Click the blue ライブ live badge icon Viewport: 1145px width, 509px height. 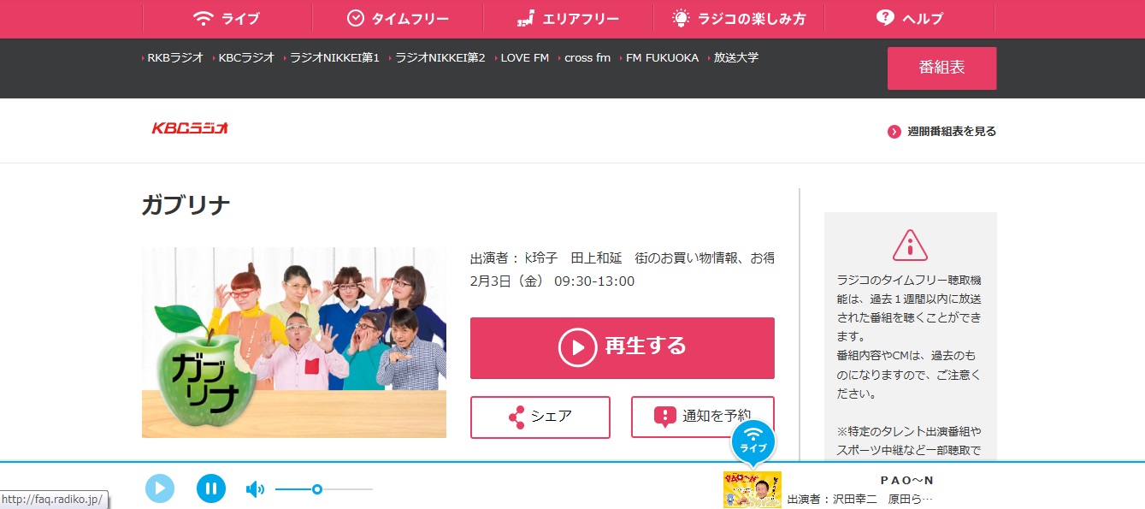[753, 441]
